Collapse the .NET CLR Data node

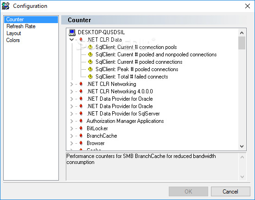[x=71, y=40]
